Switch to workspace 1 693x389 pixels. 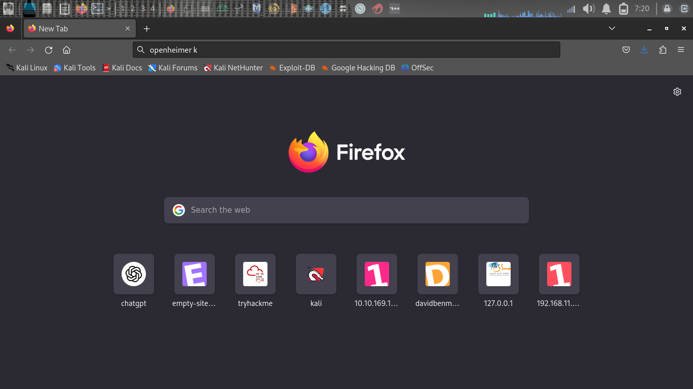(x=123, y=8)
